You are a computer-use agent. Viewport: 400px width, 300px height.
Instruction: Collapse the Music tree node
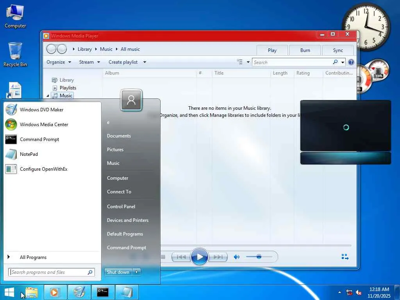[x=48, y=96]
